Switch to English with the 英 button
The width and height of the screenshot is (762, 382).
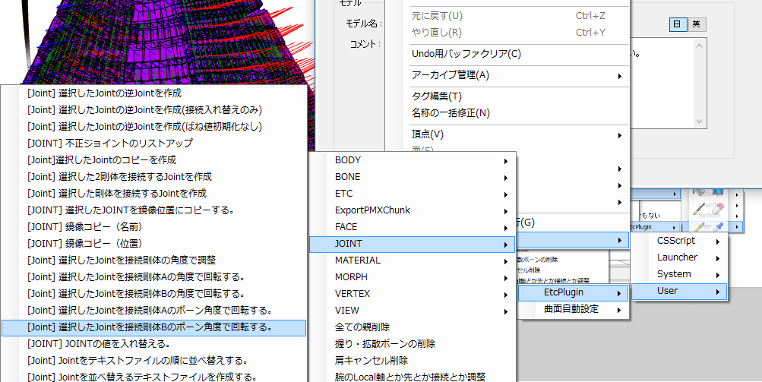click(696, 24)
